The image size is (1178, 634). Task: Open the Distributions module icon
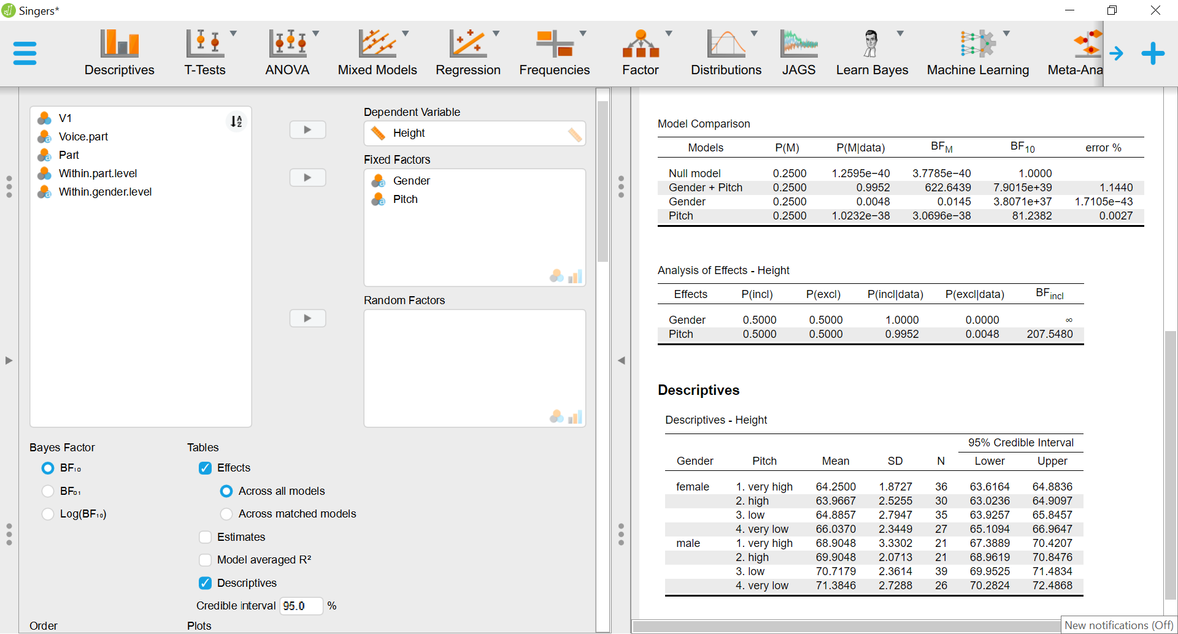pyautogui.click(x=726, y=44)
